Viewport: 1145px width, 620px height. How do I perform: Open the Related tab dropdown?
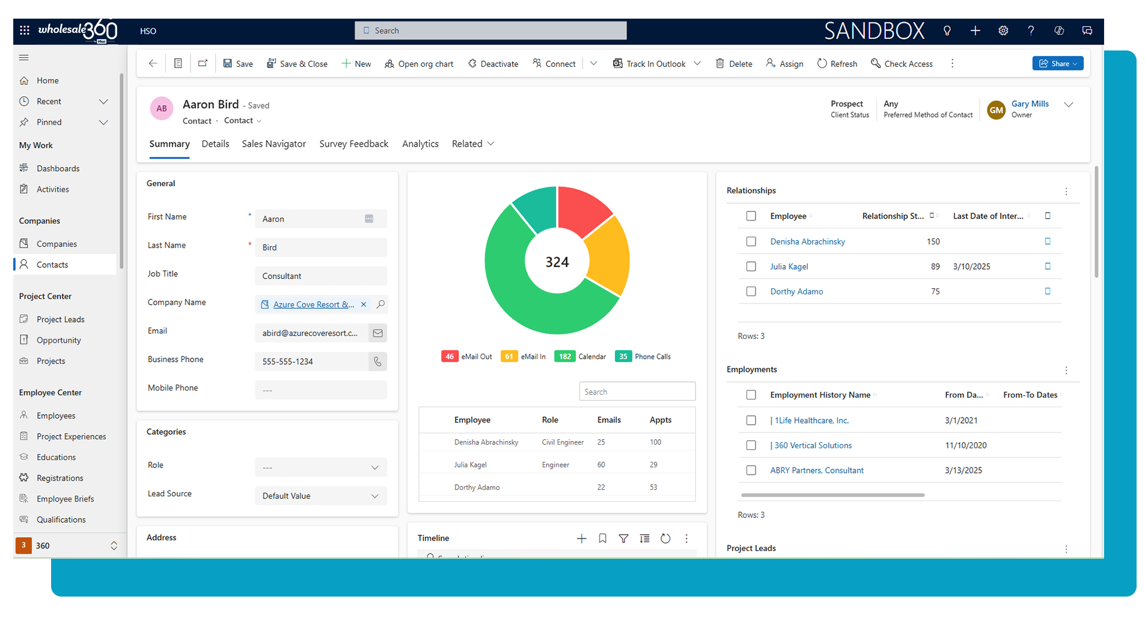[473, 144]
